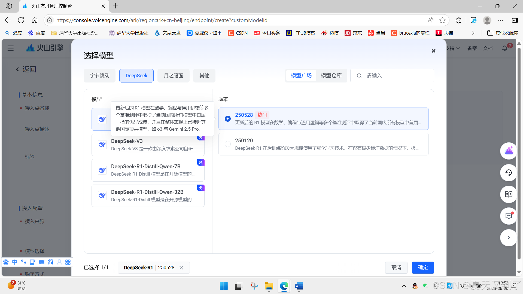Open the AI assistant floating icon
This screenshot has height=294, width=523.
508,151
